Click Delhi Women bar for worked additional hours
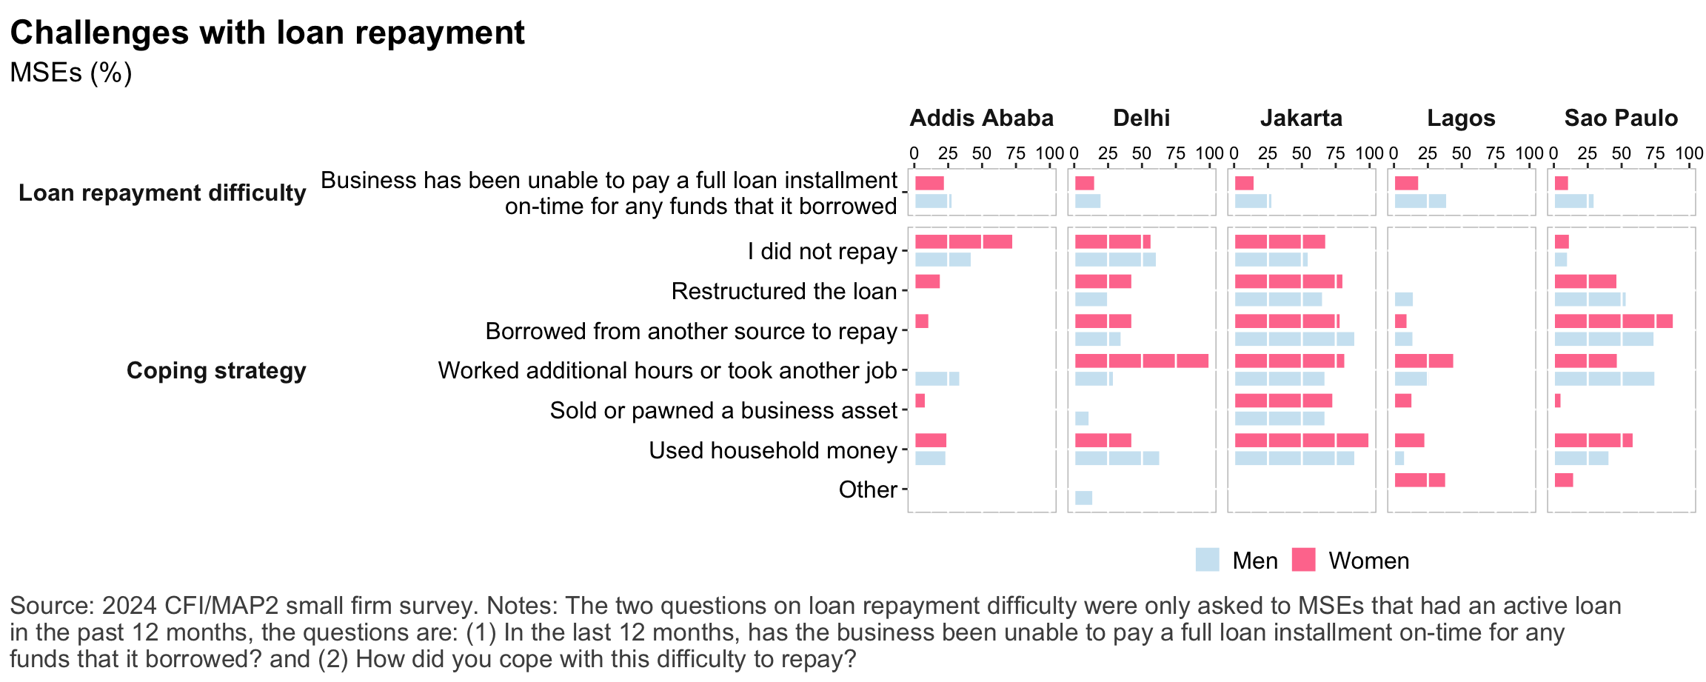Image resolution: width=1706 pixels, height=682 pixels. coord(1141,361)
